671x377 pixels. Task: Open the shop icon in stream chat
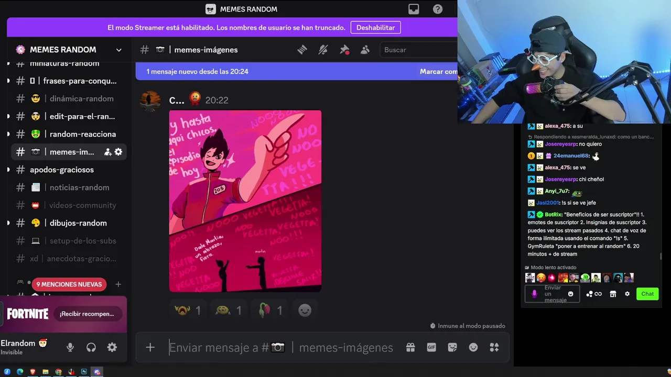[x=613, y=294]
